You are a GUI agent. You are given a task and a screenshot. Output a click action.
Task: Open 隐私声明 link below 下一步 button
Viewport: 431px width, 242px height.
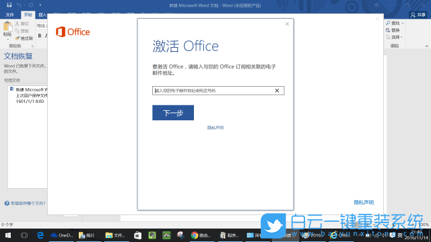215,128
